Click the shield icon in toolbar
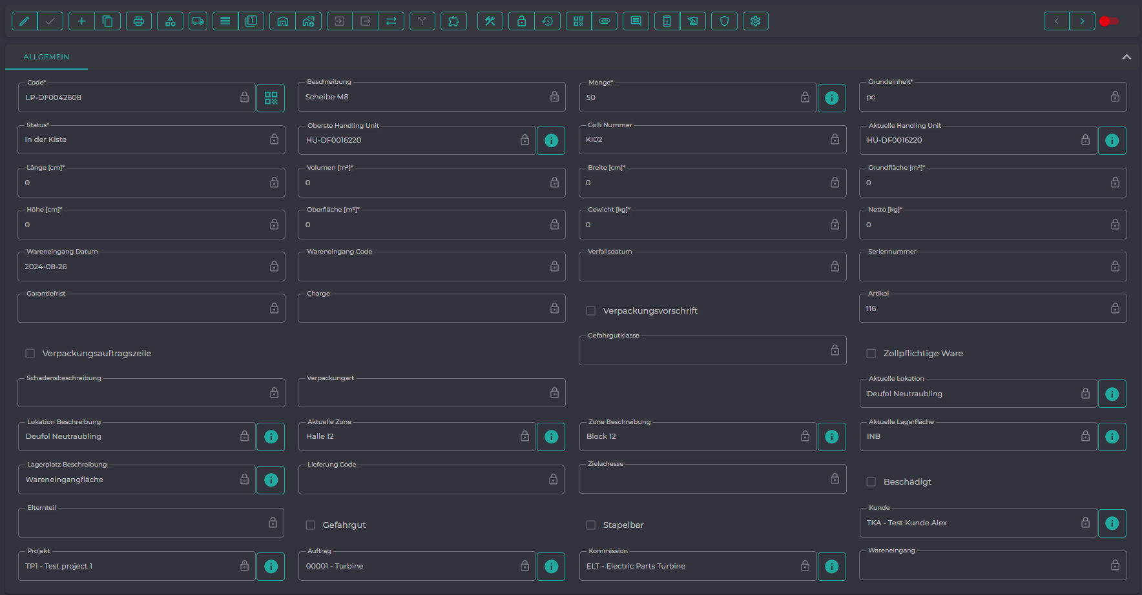Screen dimensions: 1142x595 (x=724, y=21)
